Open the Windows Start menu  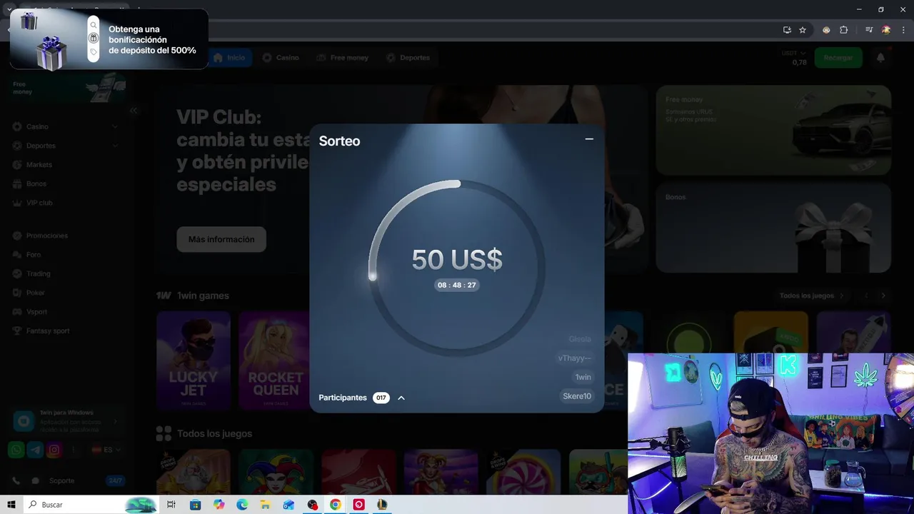tap(11, 505)
